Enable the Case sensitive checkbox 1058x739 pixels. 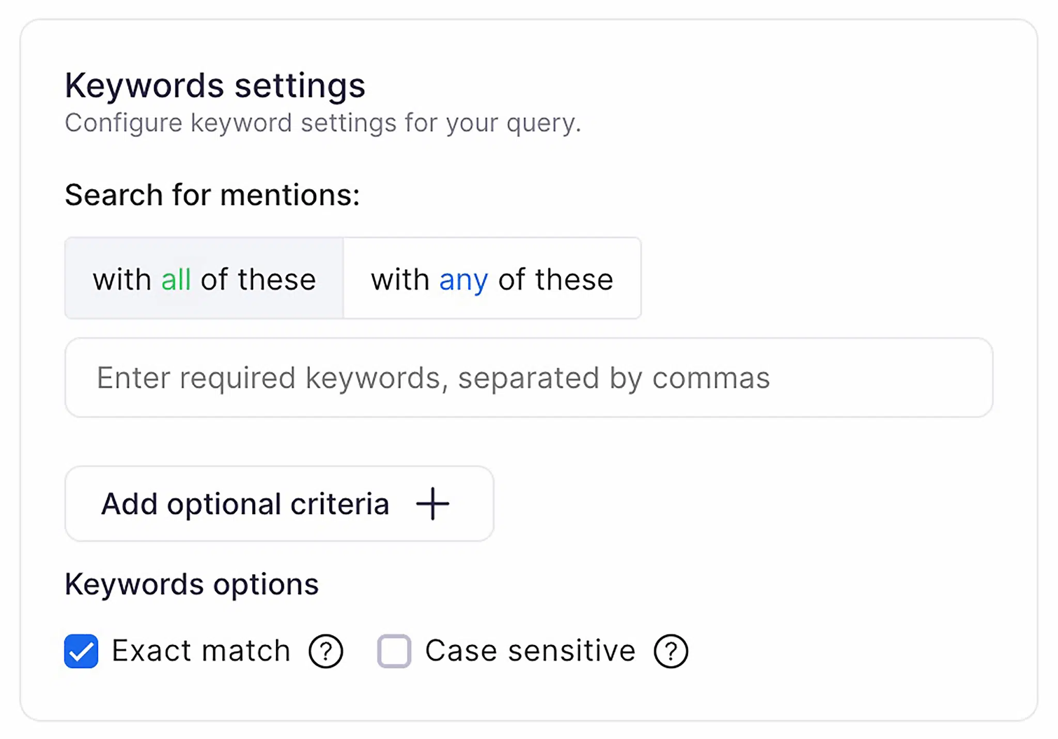(x=394, y=651)
